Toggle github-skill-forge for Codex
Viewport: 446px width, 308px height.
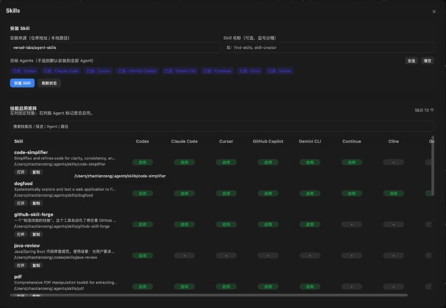tap(142, 224)
